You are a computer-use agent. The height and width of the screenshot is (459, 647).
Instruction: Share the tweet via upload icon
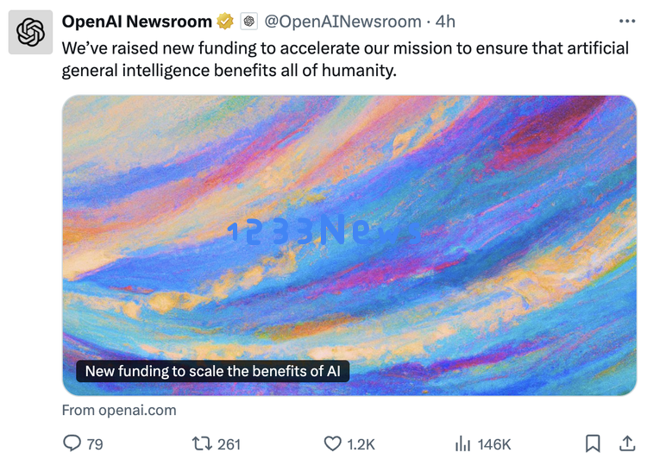click(x=627, y=443)
